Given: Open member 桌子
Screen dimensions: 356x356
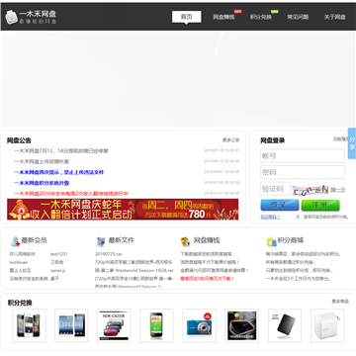Looking at the screenshot, I should (54, 279).
